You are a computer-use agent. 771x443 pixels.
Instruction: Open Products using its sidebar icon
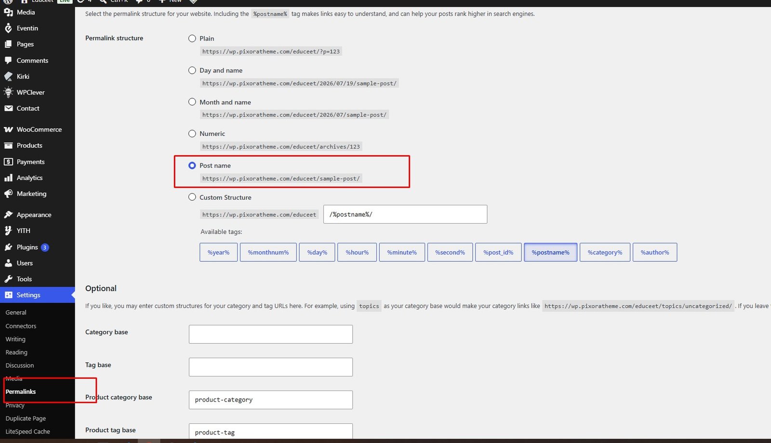point(8,146)
